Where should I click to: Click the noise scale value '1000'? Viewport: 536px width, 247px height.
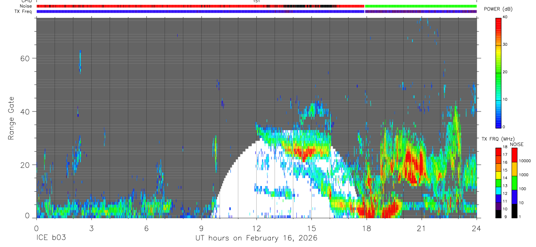(524, 175)
